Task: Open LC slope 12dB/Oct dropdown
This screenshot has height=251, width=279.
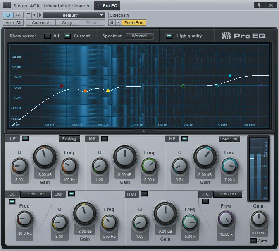Action: [36, 194]
